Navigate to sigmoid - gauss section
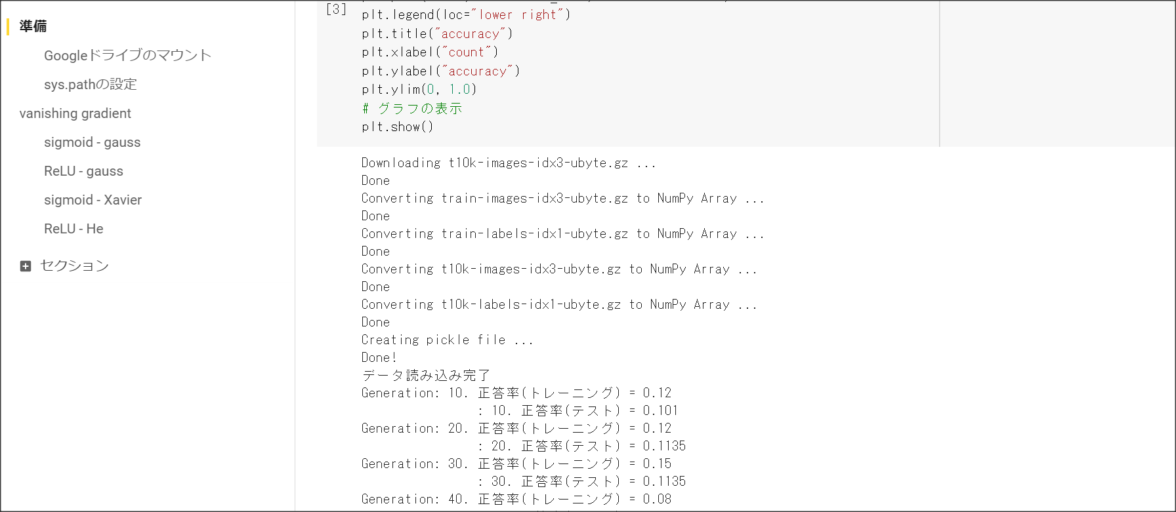This screenshot has height=512, width=1176. pos(92,142)
